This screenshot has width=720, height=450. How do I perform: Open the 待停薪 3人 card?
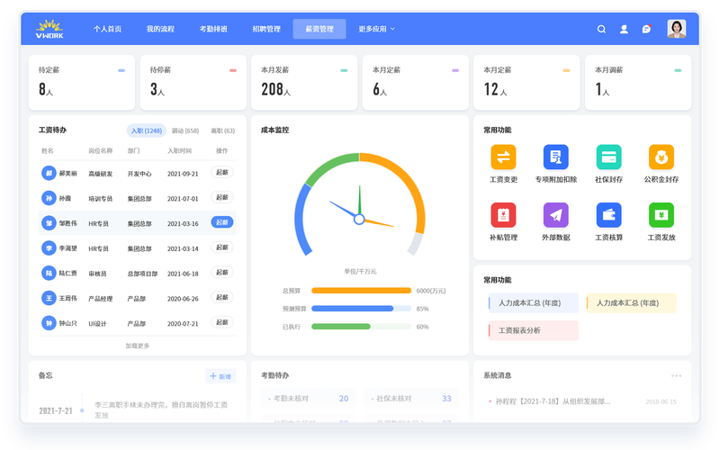click(193, 83)
